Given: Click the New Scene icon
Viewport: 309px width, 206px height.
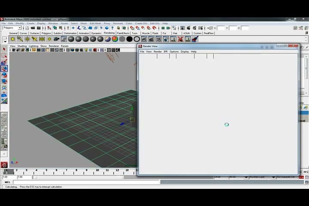Looking at the screenshot, I should [27, 28].
